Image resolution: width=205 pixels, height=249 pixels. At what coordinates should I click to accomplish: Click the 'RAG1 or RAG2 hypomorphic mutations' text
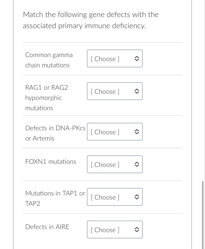pos(47,98)
